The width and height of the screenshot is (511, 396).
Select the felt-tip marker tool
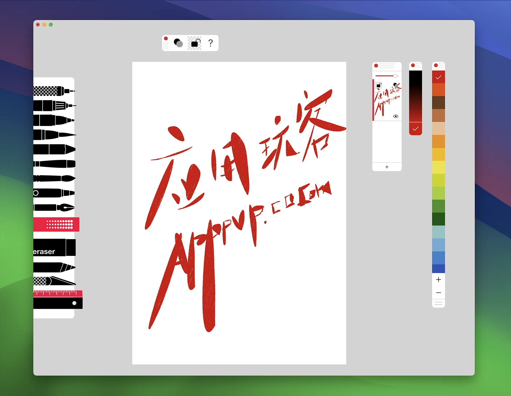pyautogui.click(x=54, y=120)
